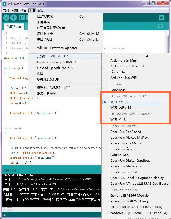Choose 自动格式化 menu entry
Viewport: 171px width, 219px height.
click(x=66, y=17)
